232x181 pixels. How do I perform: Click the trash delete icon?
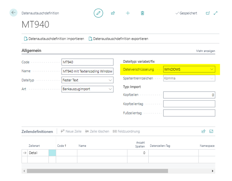143,13
